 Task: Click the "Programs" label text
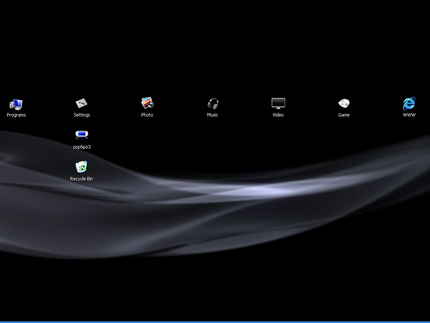16,115
